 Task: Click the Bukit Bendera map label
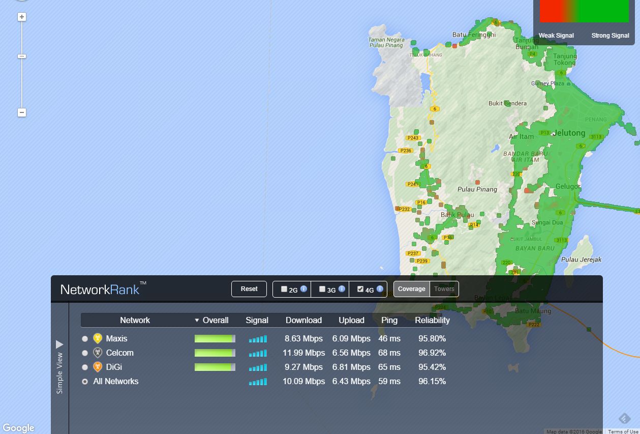click(507, 103)
